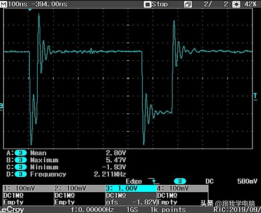Screen dimensions: 261x213
Task: Select the Mean measurement label
Action: point(38,153)
